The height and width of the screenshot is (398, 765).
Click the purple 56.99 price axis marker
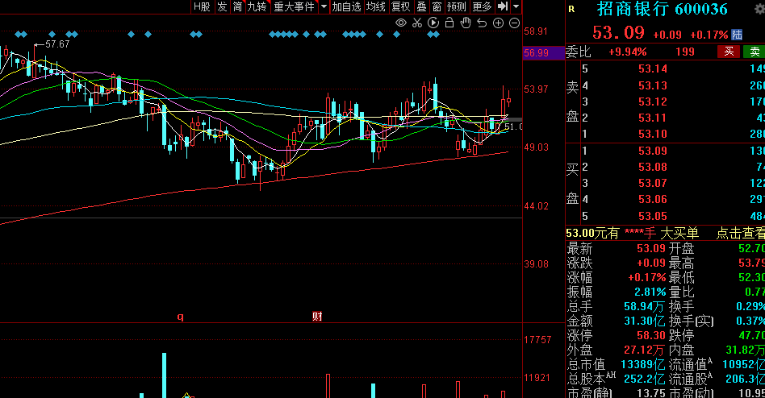(x=543, y=52)
